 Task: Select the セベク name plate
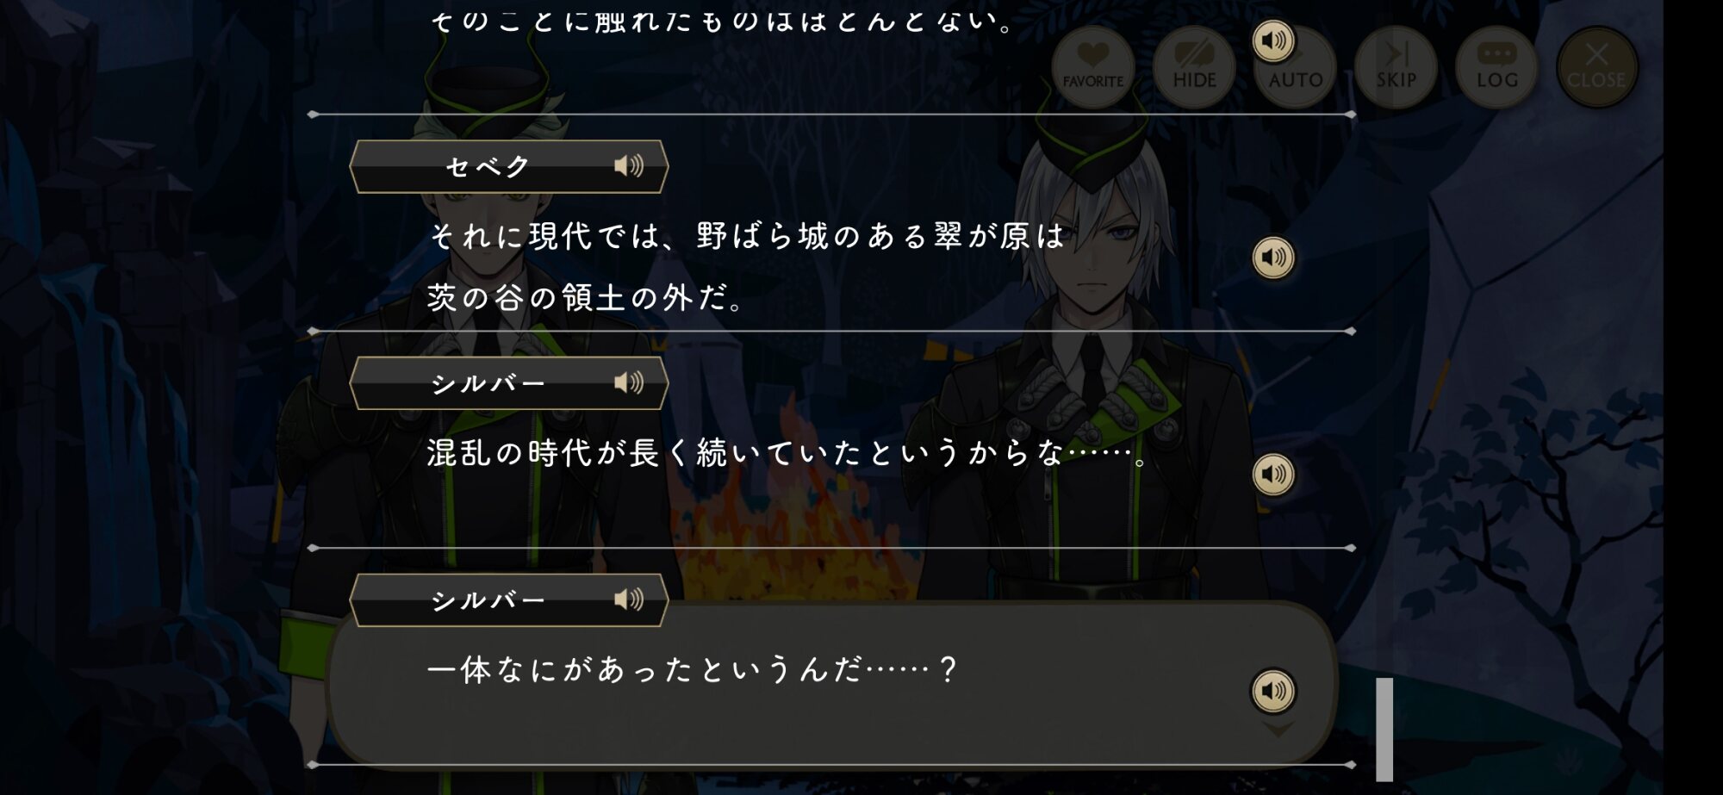(509, 166)
